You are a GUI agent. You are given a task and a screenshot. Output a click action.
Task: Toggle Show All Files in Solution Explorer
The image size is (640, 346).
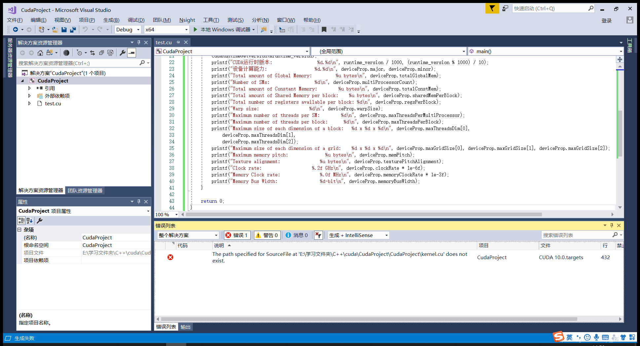click(x=110, y=53)
